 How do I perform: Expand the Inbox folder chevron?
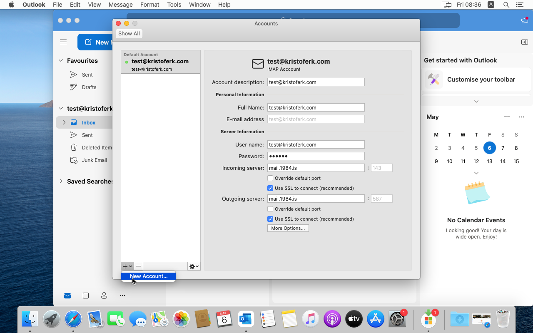pyautogui.click(x=64, y=122)
